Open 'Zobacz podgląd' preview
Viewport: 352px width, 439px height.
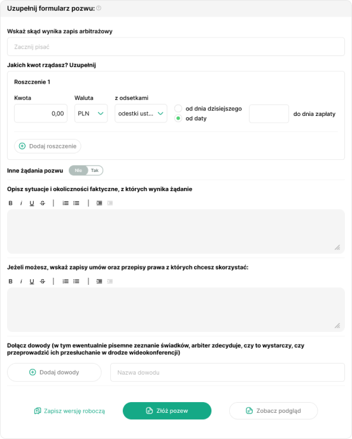(x=273, y=411)
